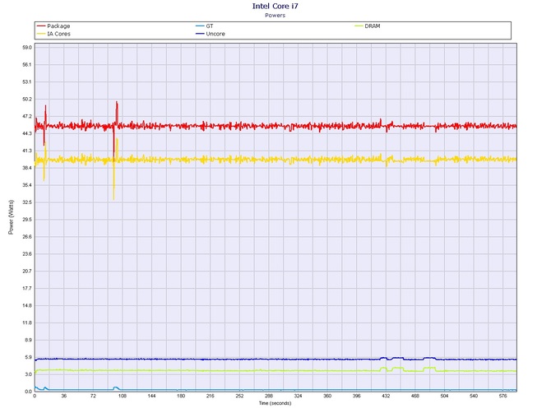The height and width of the screenshot is (413, 551).
Task: Click the 540 seconds x-axis label
Action: point(474,396)
